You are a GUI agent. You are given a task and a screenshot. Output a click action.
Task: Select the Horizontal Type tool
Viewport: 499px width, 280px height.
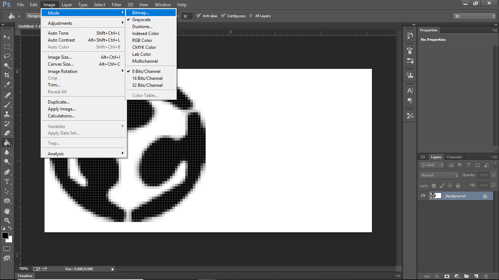point(7,182)
